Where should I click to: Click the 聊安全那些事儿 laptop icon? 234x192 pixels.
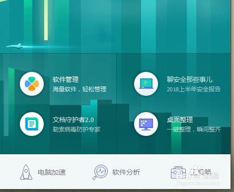click(146, 84)
